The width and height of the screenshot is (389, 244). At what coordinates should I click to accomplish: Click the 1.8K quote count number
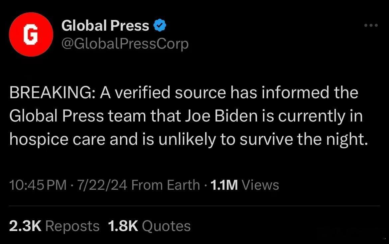pyautogui.click(x=123, y=226)
